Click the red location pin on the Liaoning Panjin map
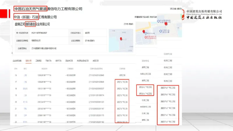The width and height of the screenshot is (233, 131). [121, 39]
